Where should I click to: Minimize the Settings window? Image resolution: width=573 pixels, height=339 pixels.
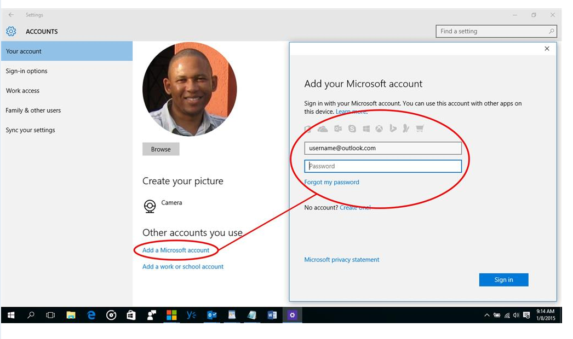click(515, 15)
